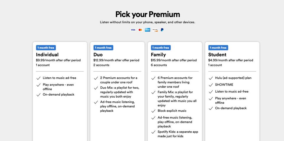Select the Duo plan title
The image size is (284, 141).
[98, 55]
